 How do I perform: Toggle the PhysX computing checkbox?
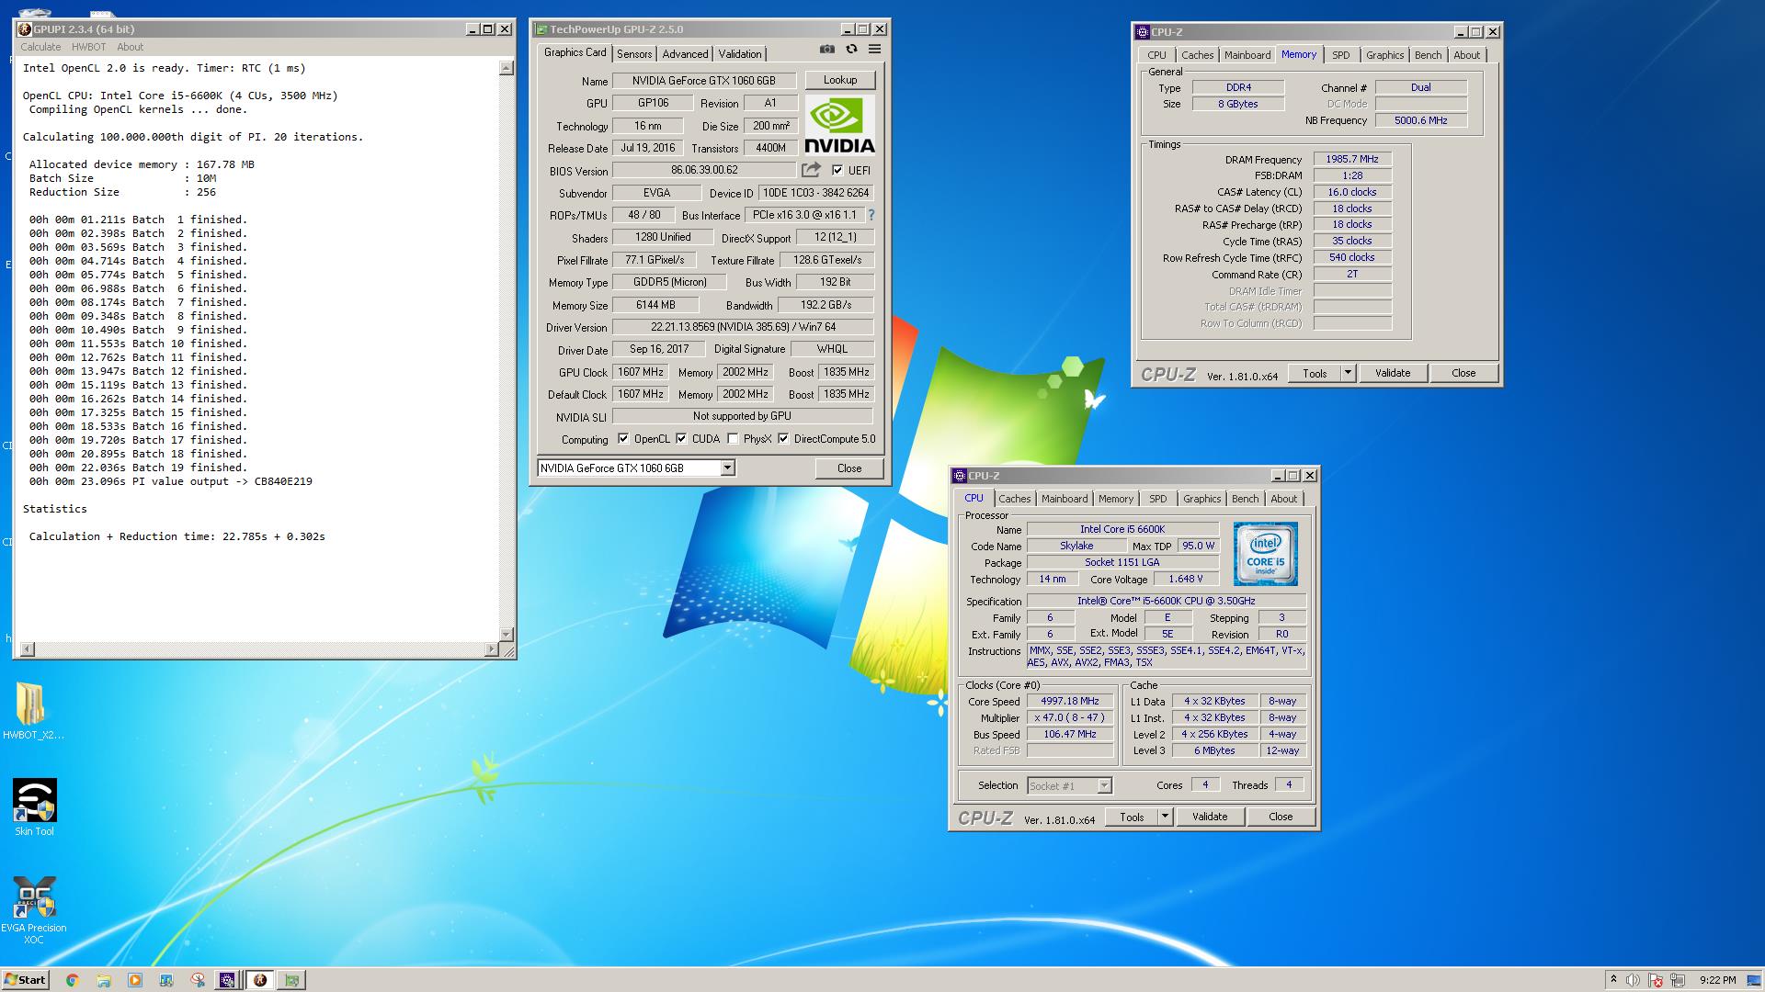pos(733,439)
